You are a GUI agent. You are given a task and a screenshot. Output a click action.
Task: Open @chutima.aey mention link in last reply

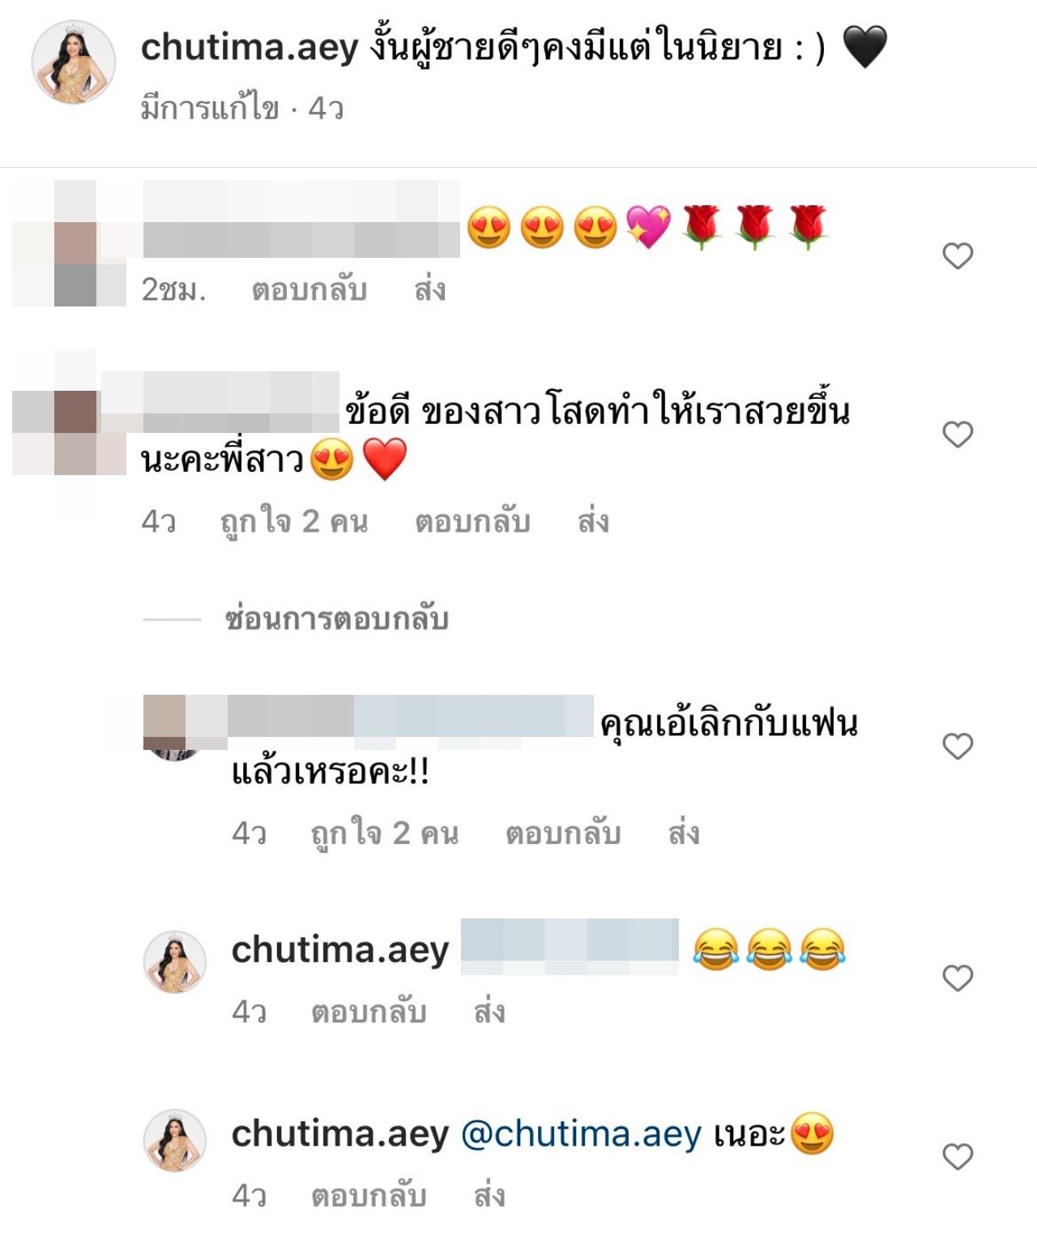click(x=581, y=1134)
